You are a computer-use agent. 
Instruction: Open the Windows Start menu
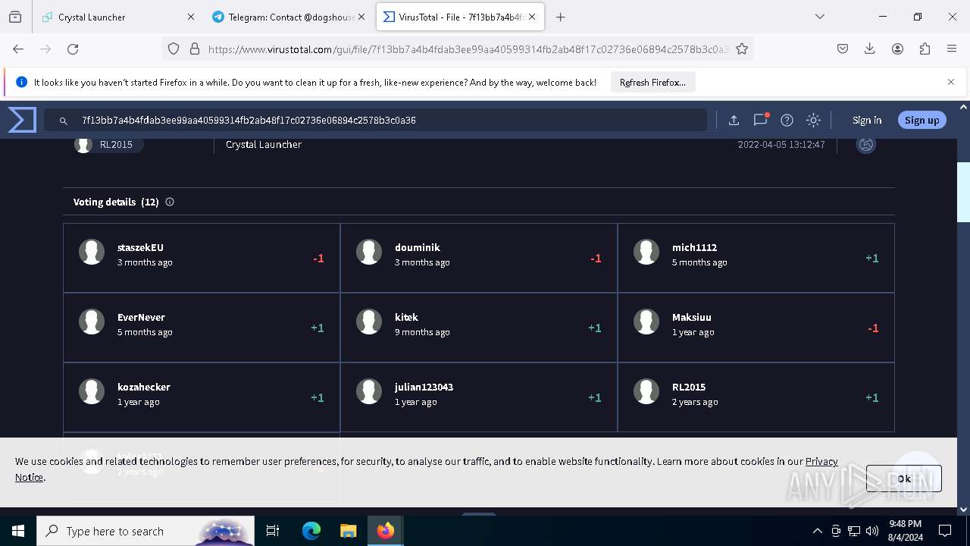18,531
